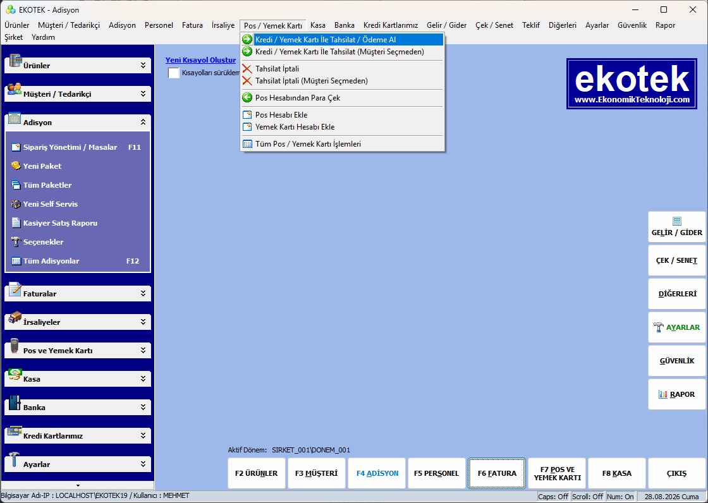Click the red X icon beside Tahsilat İptali
This screenshot has width=708, height=503.
pos(247,69)
